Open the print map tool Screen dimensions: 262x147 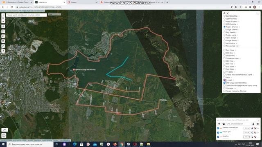tap(4, 136)
